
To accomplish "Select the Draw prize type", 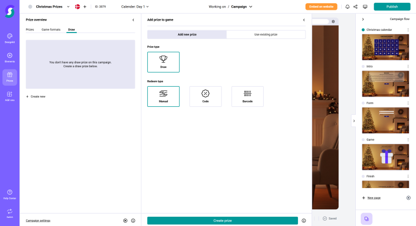I will tap(163, 62).
